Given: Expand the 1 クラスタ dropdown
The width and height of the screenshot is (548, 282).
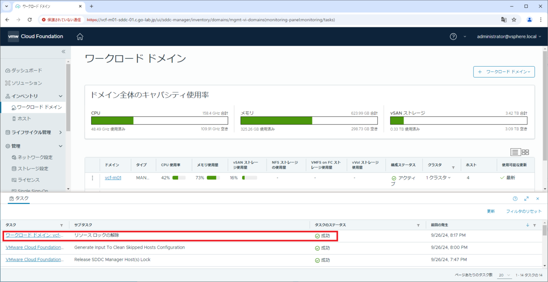Looking at the screenshot, I should 438,178.
